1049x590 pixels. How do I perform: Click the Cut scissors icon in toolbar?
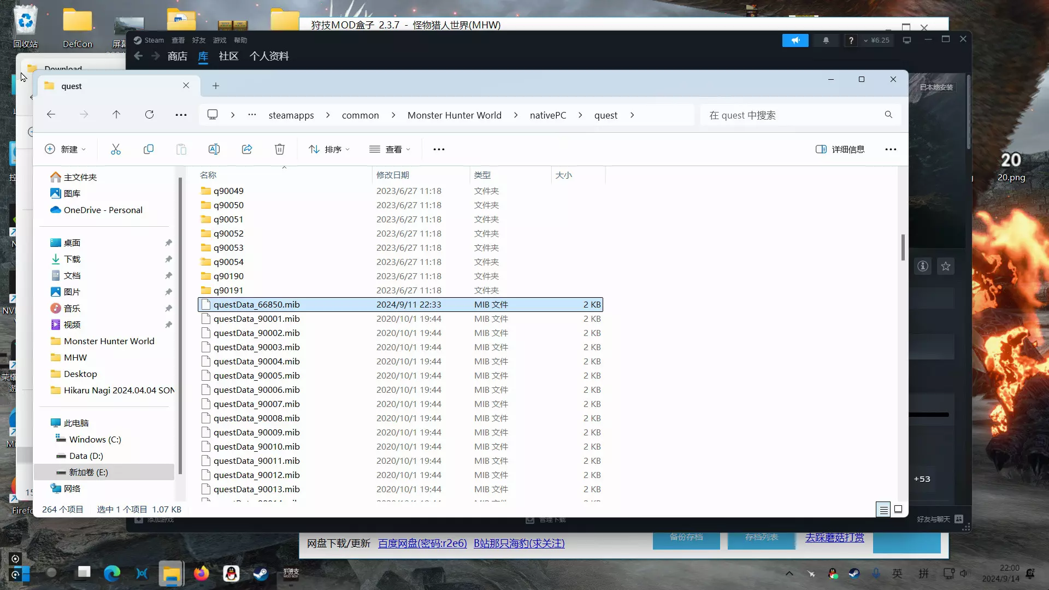click(116, 149)
